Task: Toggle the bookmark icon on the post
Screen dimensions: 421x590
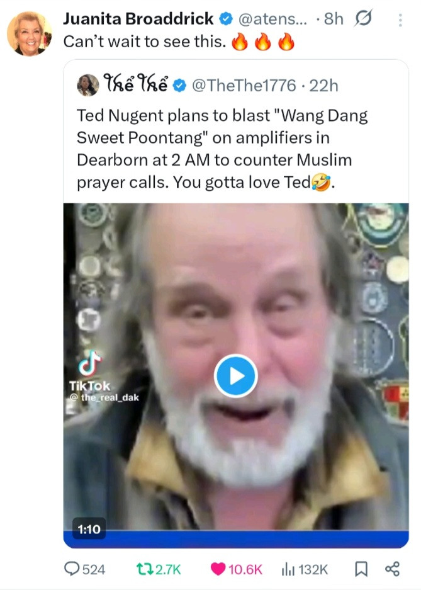Action: click(361, 569)
